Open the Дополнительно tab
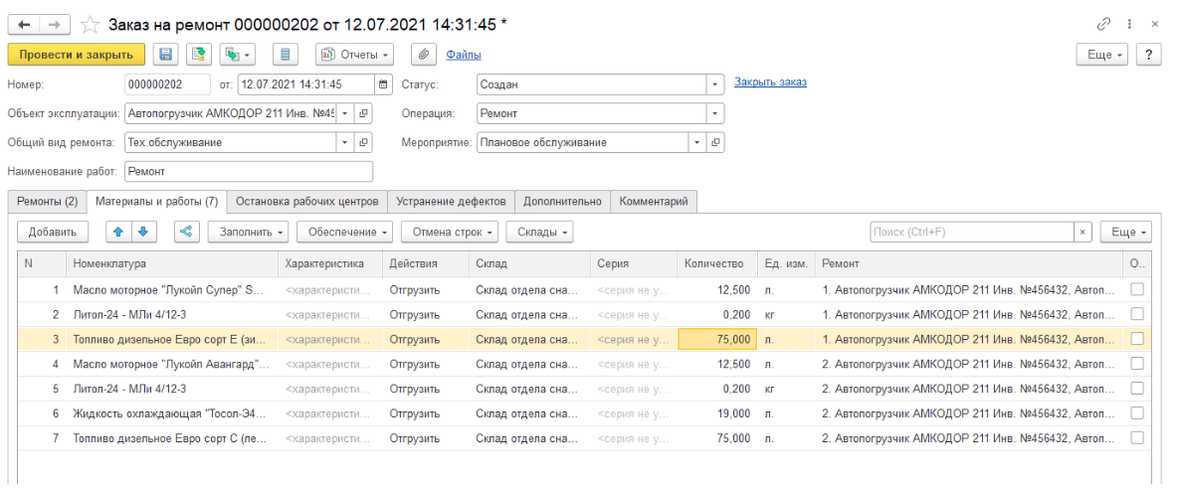Screen dimensions: 1179x489 pyautogui.click(x=562, y=202)
